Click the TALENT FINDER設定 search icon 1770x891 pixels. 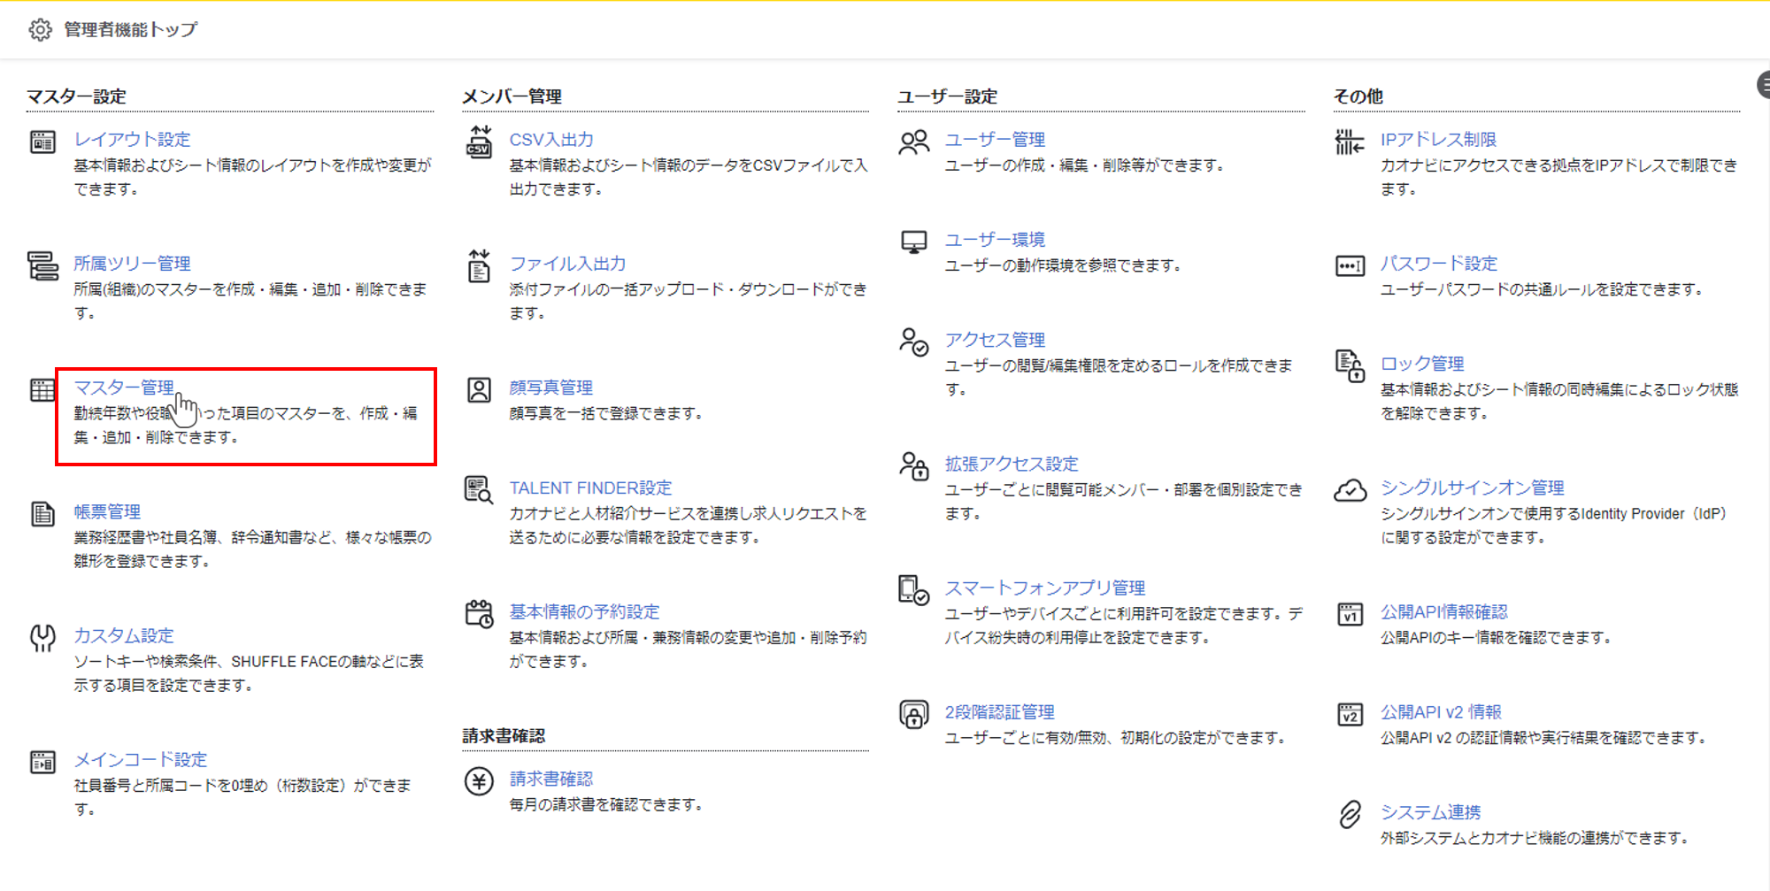point(479,490)
